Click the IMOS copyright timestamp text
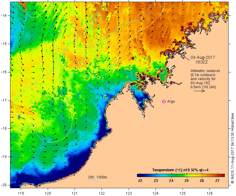The image size is (236, 196). tap(233, 148)
